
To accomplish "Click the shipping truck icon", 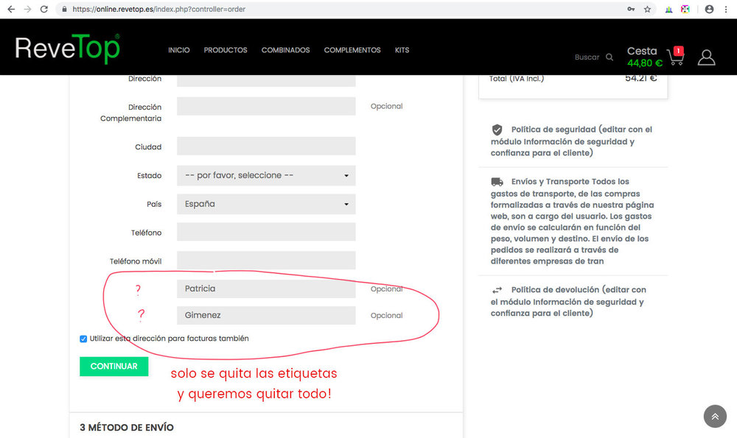I will (x=497, y=182).
